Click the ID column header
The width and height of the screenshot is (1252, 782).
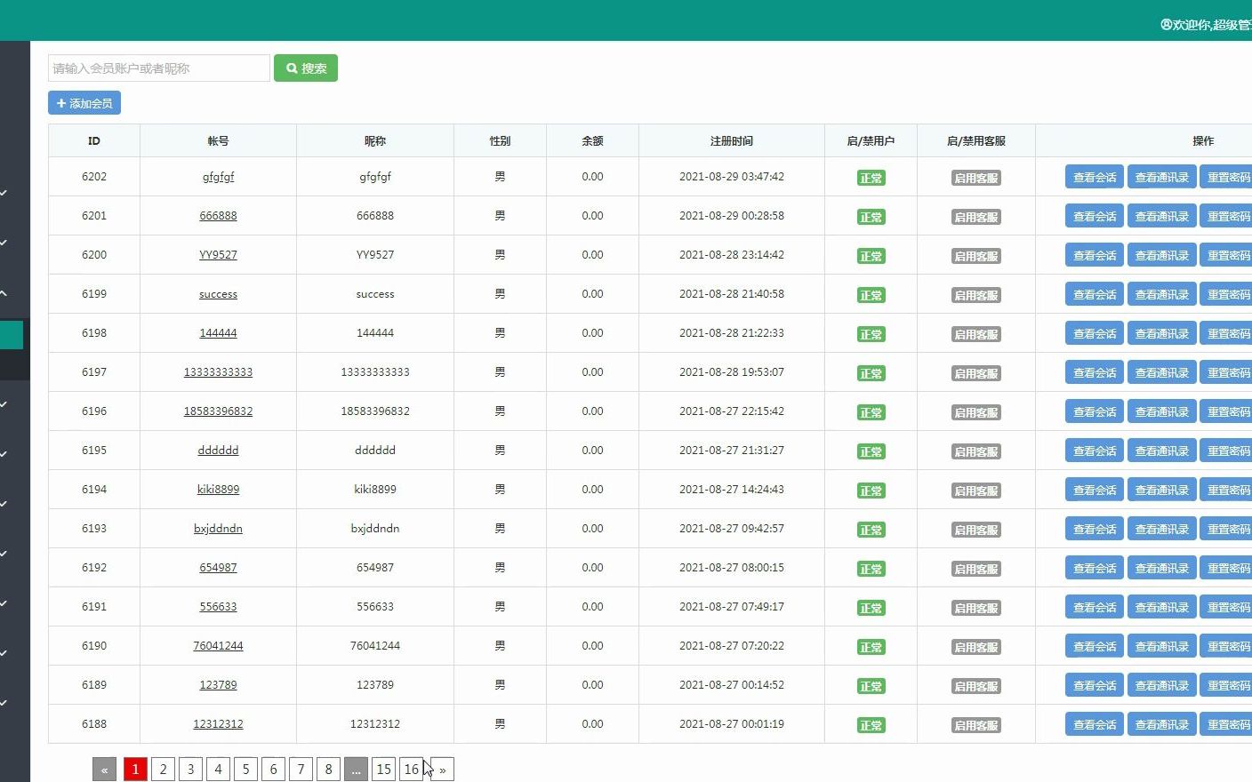pyautogui.click(x=94, y=141)
